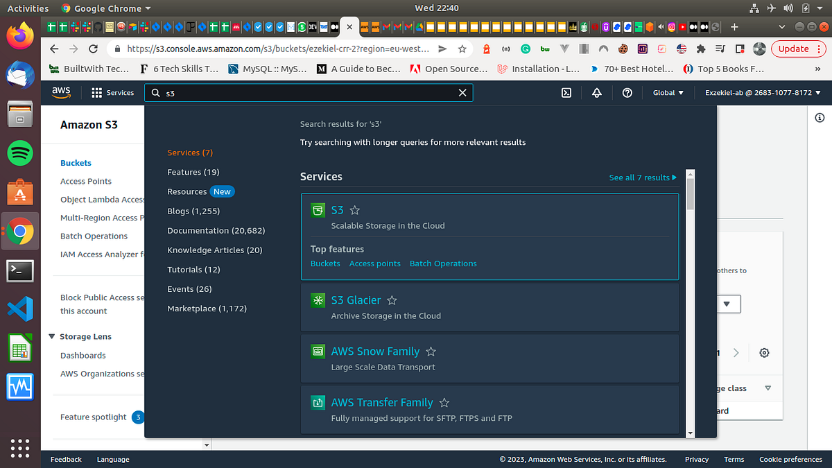Select Resources New search category

(201, 191)
